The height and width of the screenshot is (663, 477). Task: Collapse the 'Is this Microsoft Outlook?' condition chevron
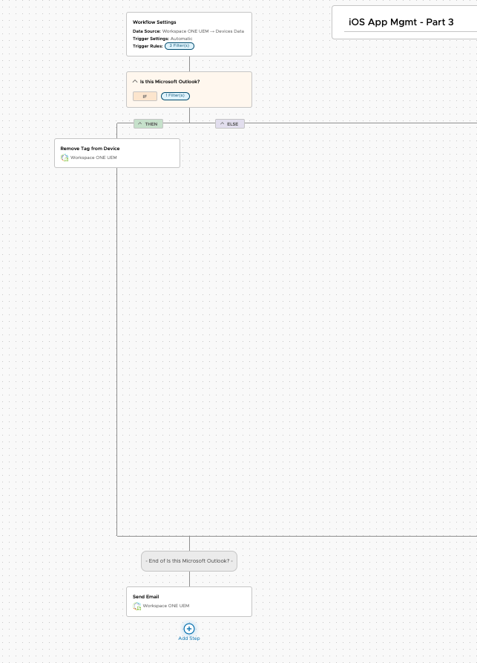pos(135,81)
